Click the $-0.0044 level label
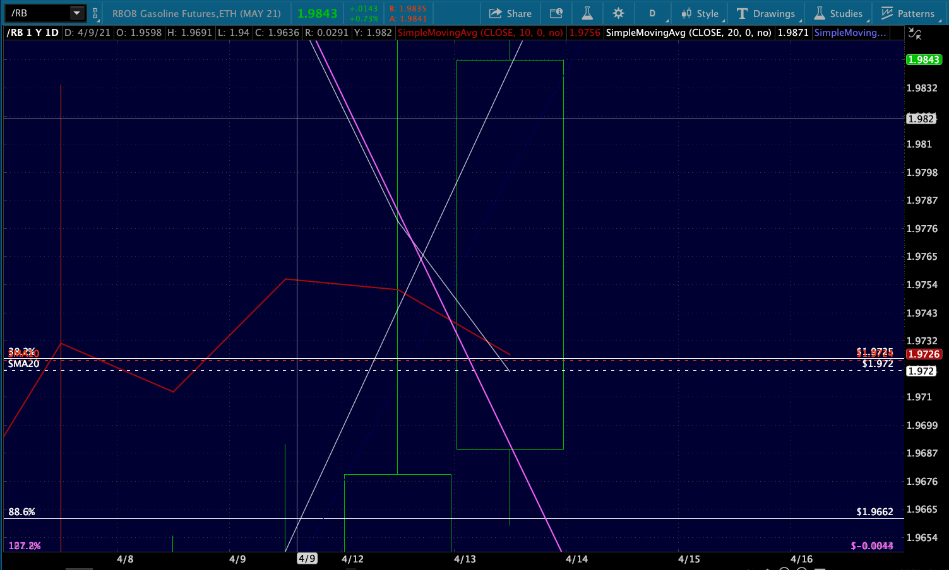 (872, 546)
